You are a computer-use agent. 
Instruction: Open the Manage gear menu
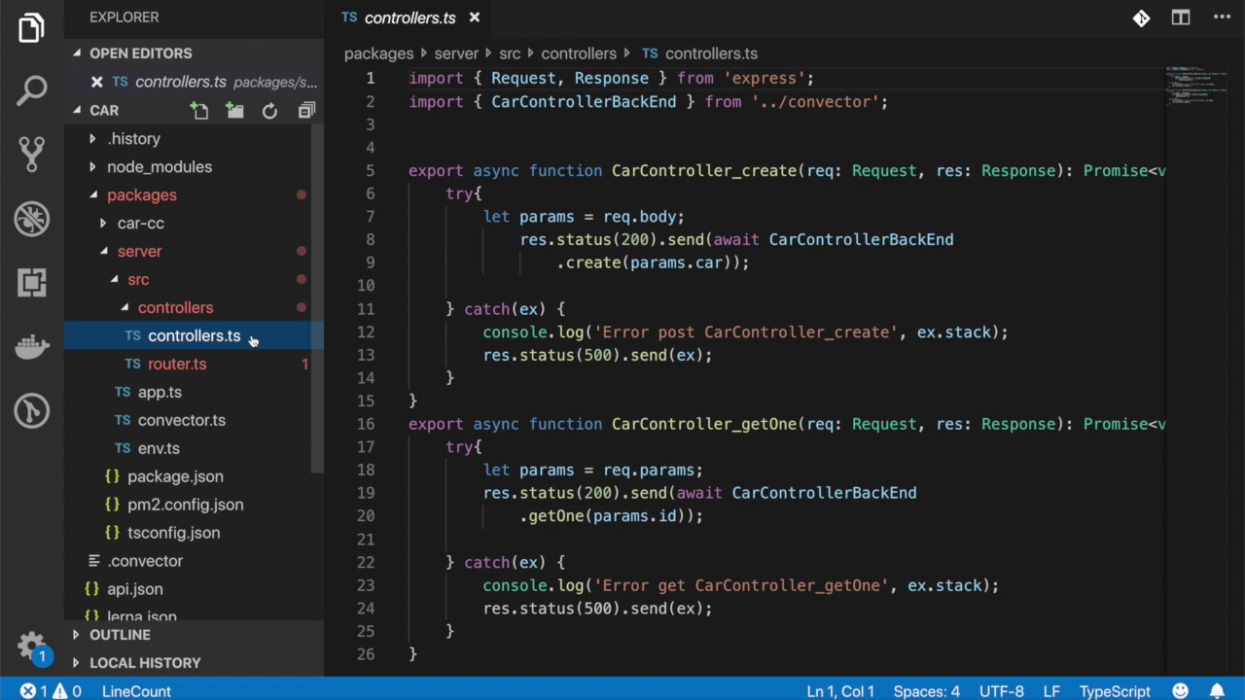(31, 646)
